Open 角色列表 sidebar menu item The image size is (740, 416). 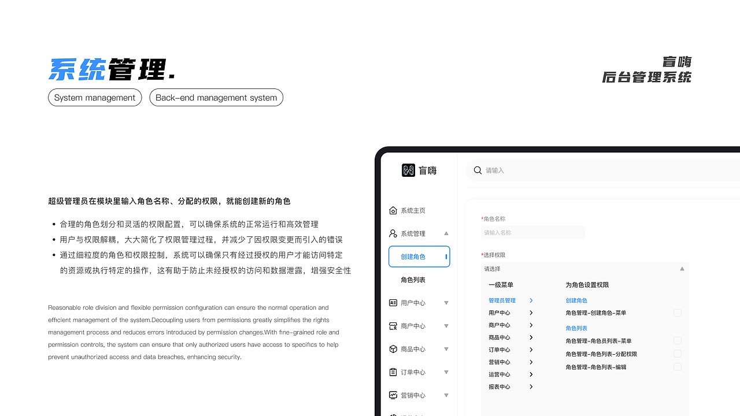(x=413, y=280)
